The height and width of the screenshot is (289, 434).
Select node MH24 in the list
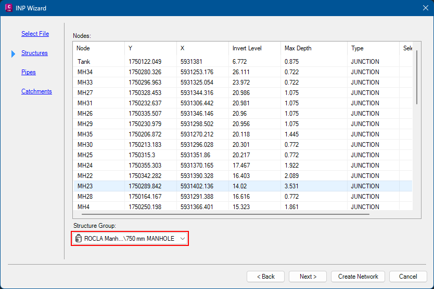click(242, 166)
